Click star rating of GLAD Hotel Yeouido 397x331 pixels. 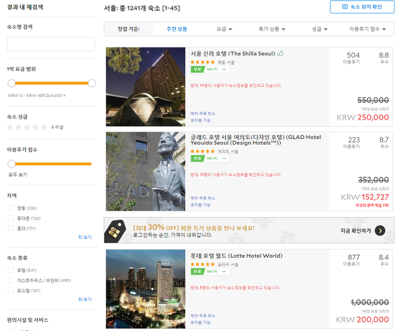coord(202,151)
